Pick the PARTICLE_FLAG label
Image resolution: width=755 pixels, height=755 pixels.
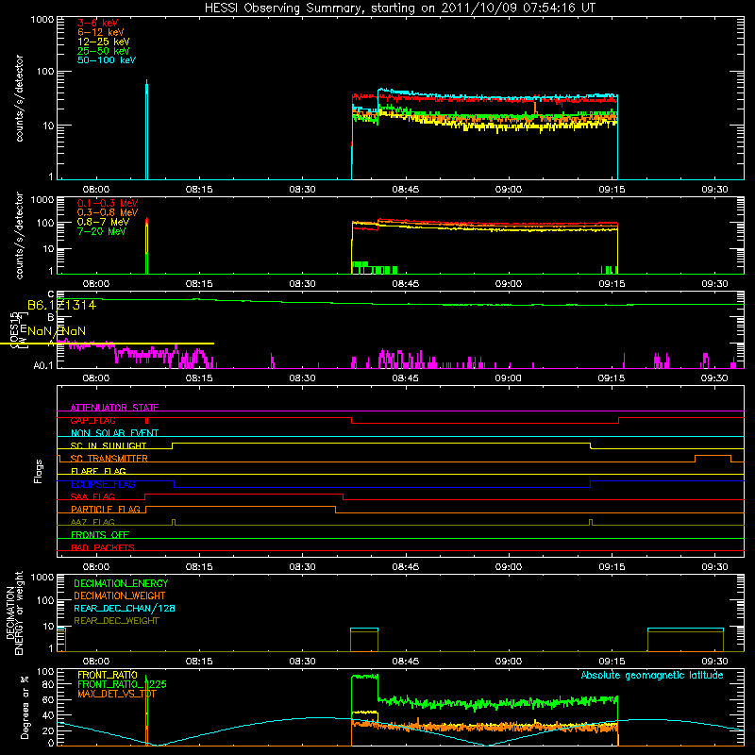tap(106, 510)
